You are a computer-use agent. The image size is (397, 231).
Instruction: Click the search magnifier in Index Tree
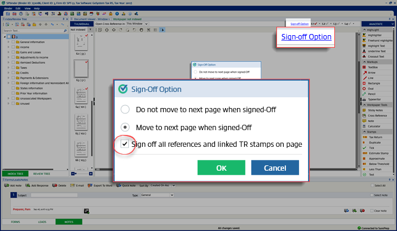65,30
